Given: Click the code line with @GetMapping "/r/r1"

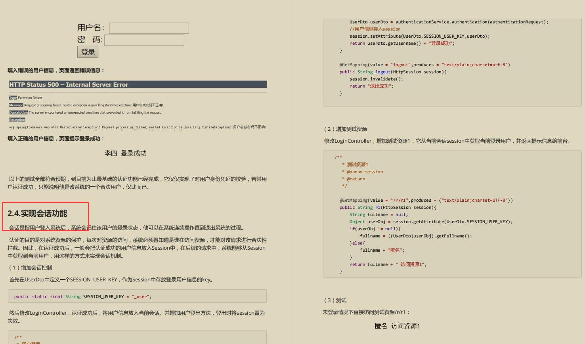Looking at the screenshot, I should coord(426,200).
